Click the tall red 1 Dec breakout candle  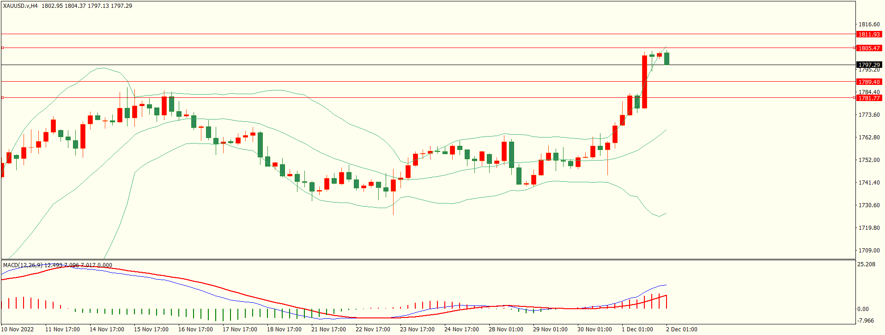click(644, 82)
